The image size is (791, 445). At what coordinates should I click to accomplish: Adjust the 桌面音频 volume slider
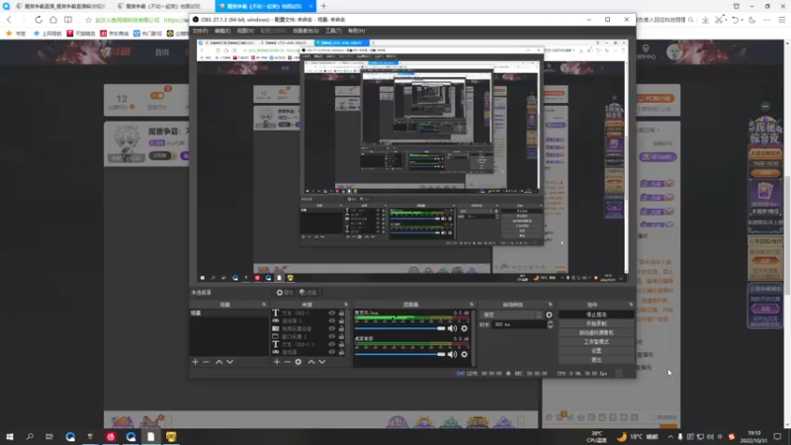tap(399, 354)
